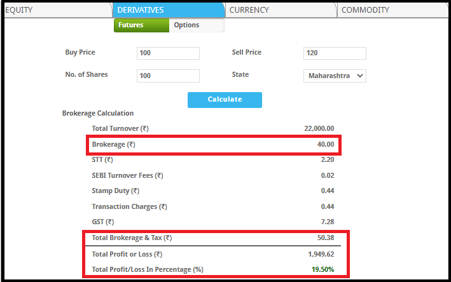Select the Brokerage amount 40.00

click(326, 145)
